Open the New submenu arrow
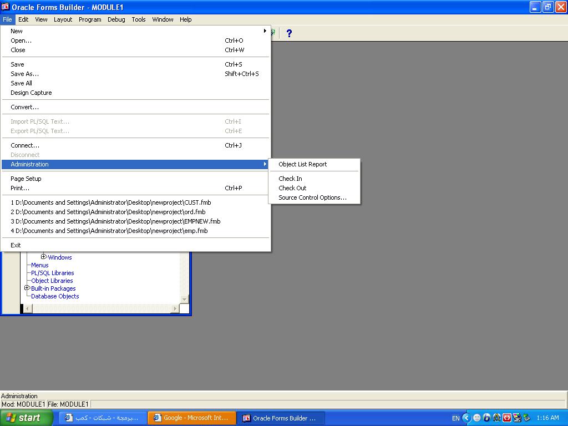568x426 pixels. [x=265, y=31]
